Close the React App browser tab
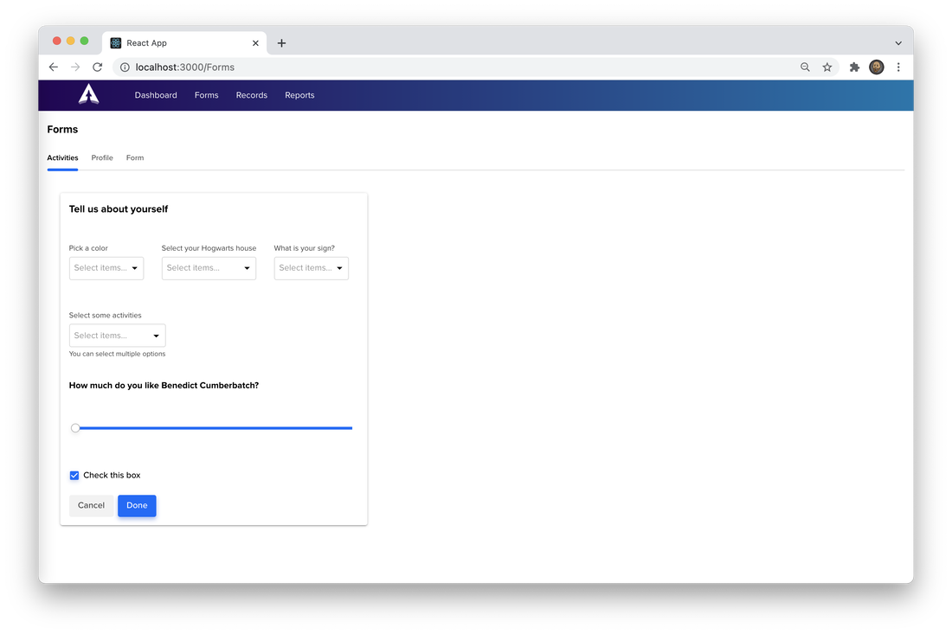 point(255,43)
